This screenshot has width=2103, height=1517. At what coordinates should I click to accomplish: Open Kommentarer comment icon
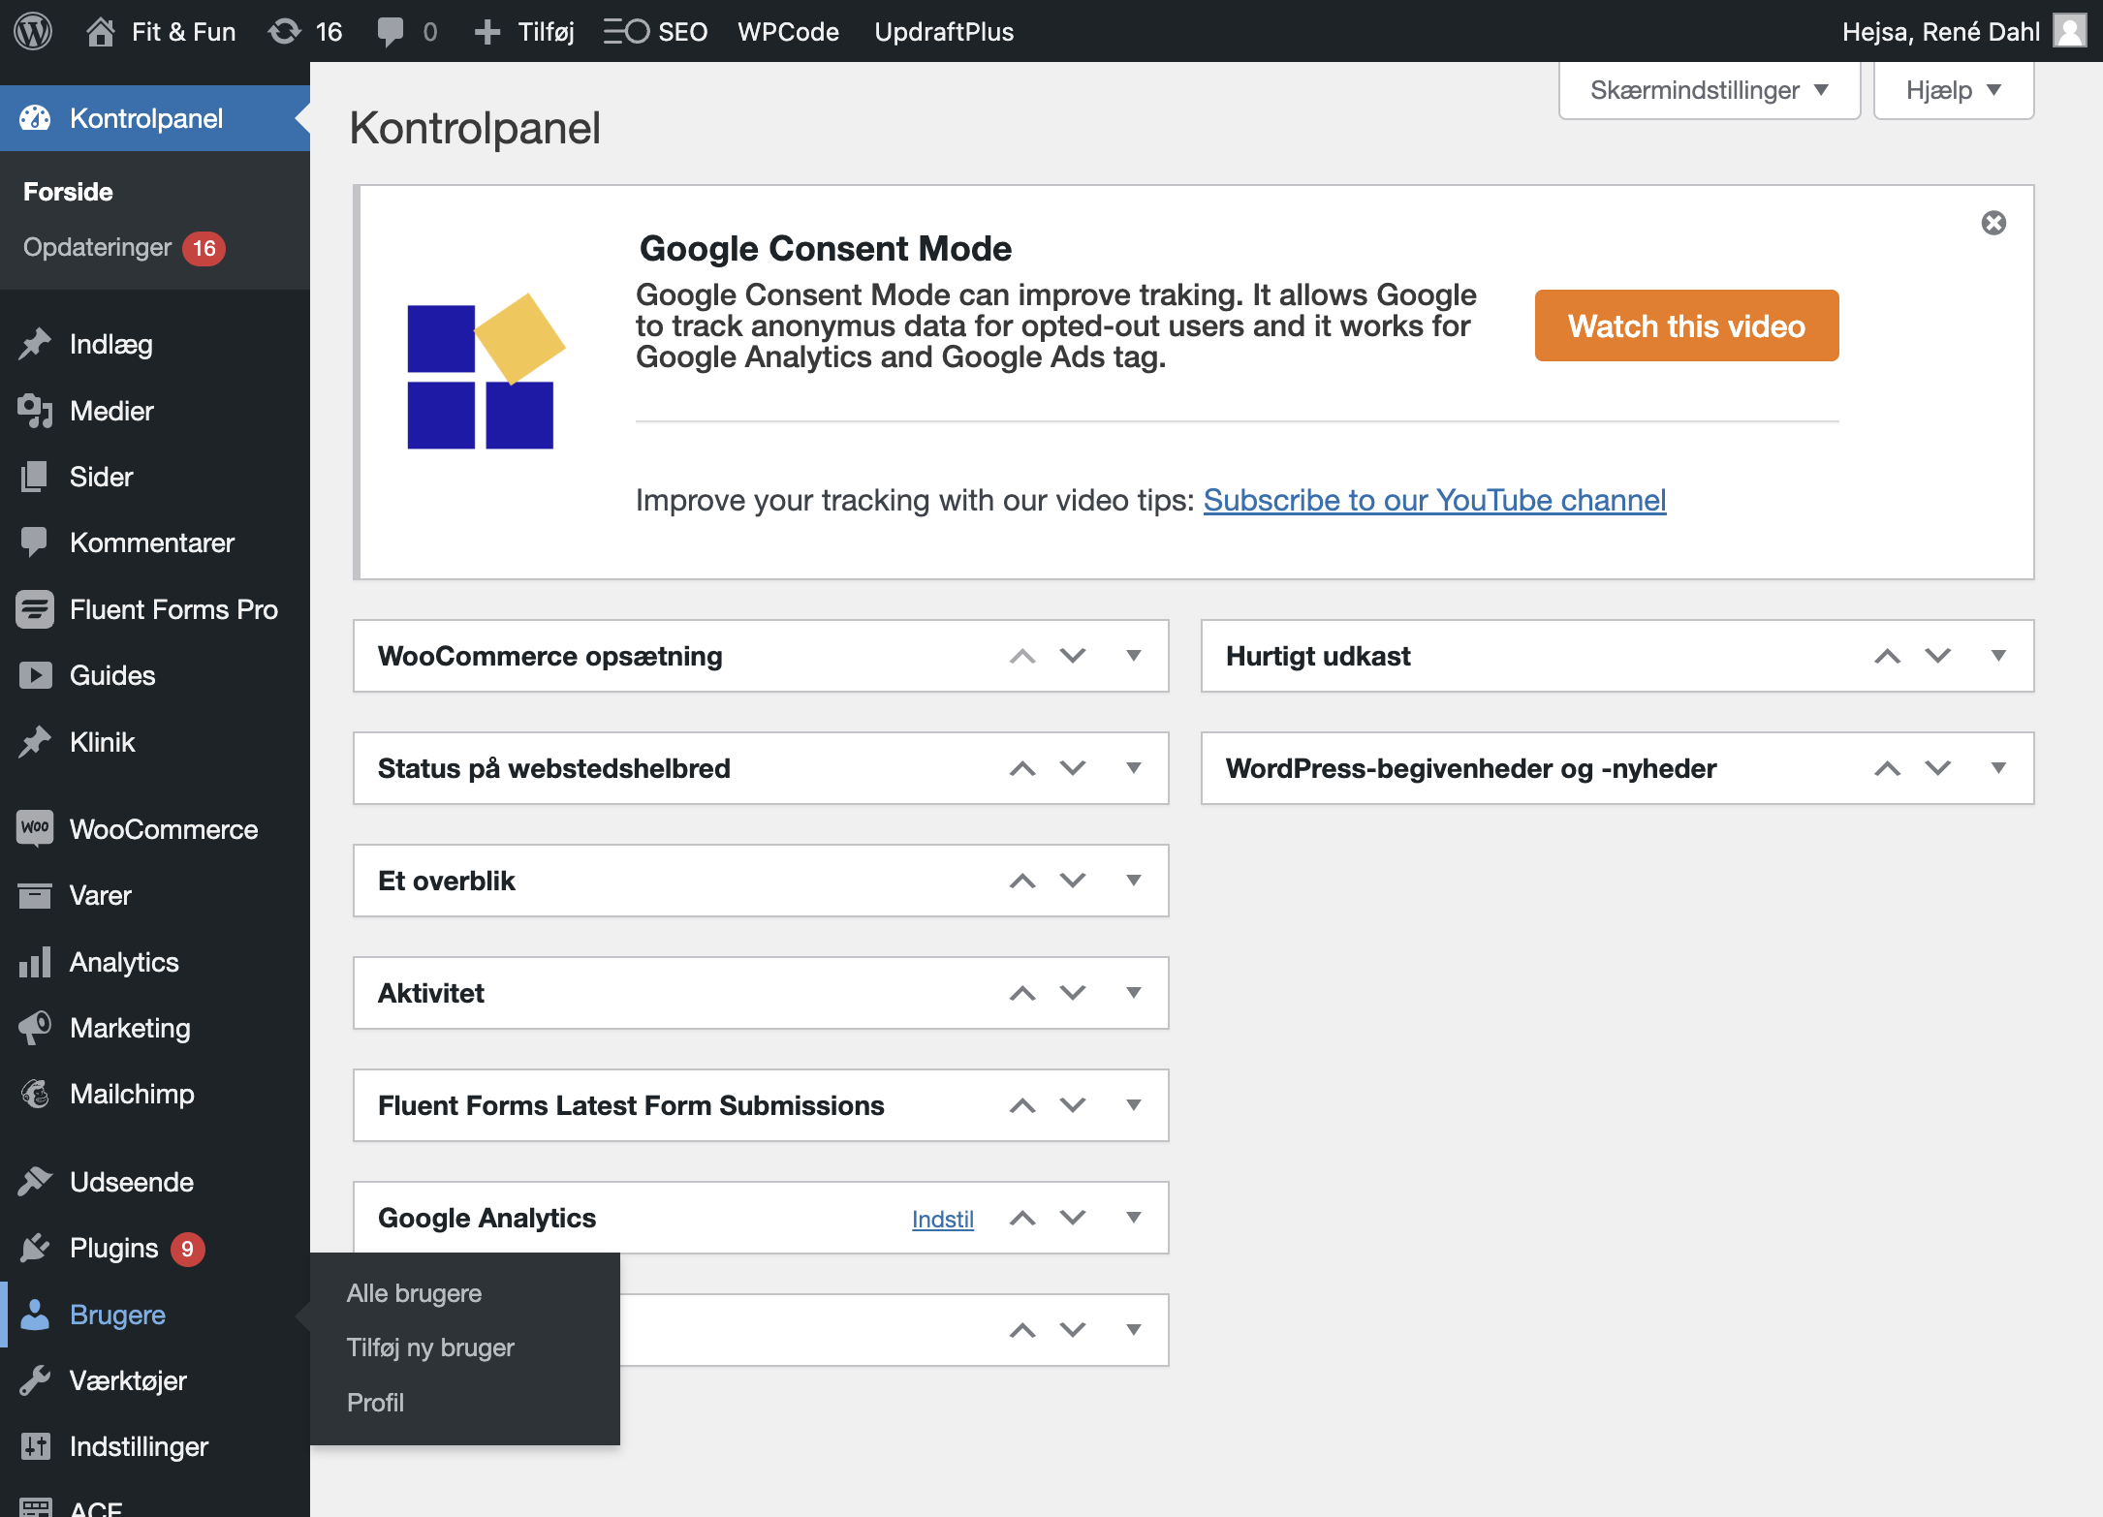(35, 542)
